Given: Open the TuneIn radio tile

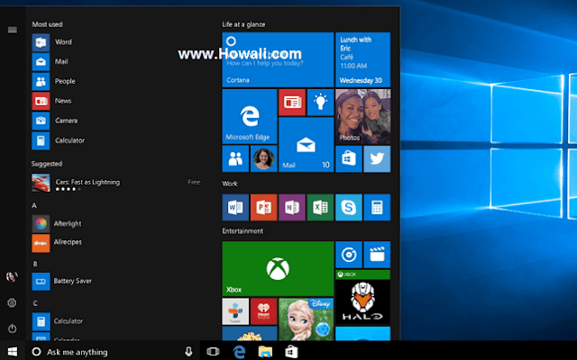Looking at the screenshot, I should [235, 311].
